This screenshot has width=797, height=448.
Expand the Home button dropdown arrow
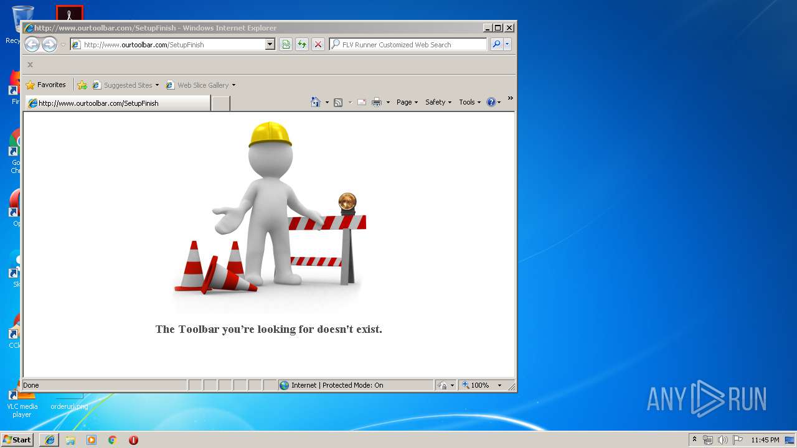(x=327, y=103)
